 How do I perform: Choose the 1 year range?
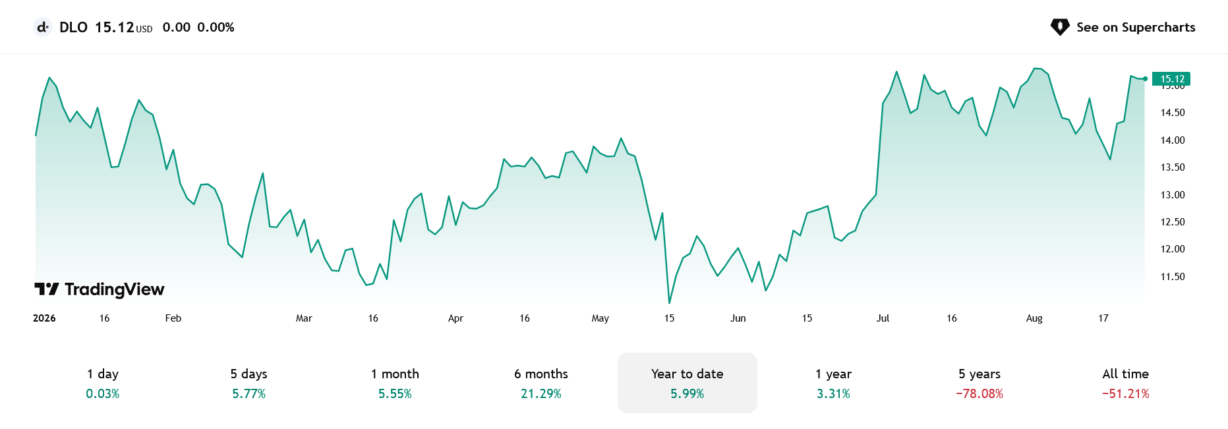click(x=833, y=383)
